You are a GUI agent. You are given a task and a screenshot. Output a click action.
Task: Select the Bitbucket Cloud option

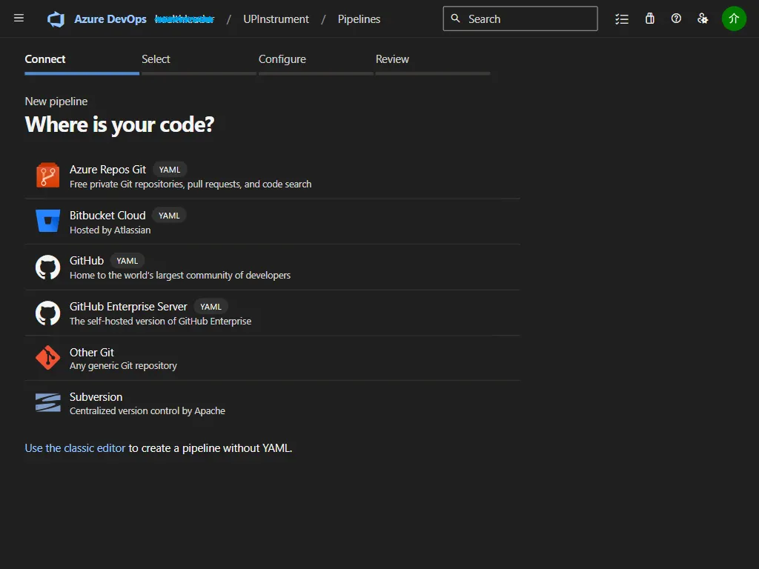point(273,222)
